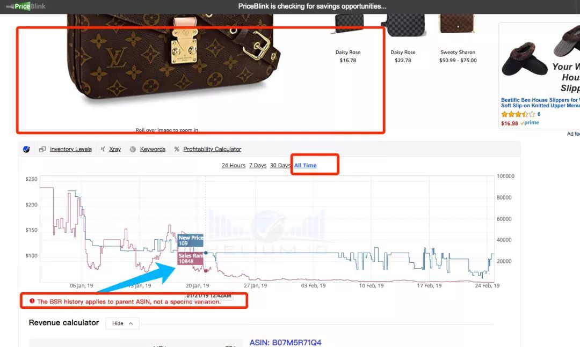Open the Inventory Levels tab
Image resolution: width=580 pixels, height=347 pixels.
pyautogui.click(x=70, y=149)
